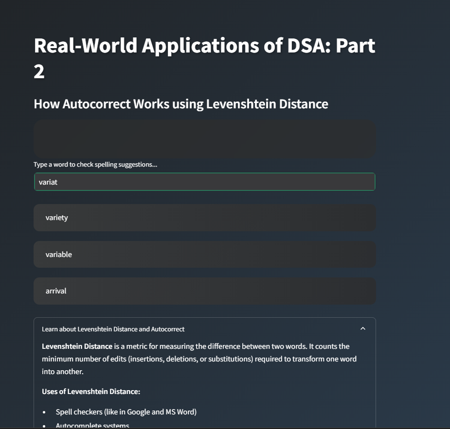Expand the 'Learn about Levenshtein Distance and Autocorrect' header
The image size is (450, 429).
[113, 329]
